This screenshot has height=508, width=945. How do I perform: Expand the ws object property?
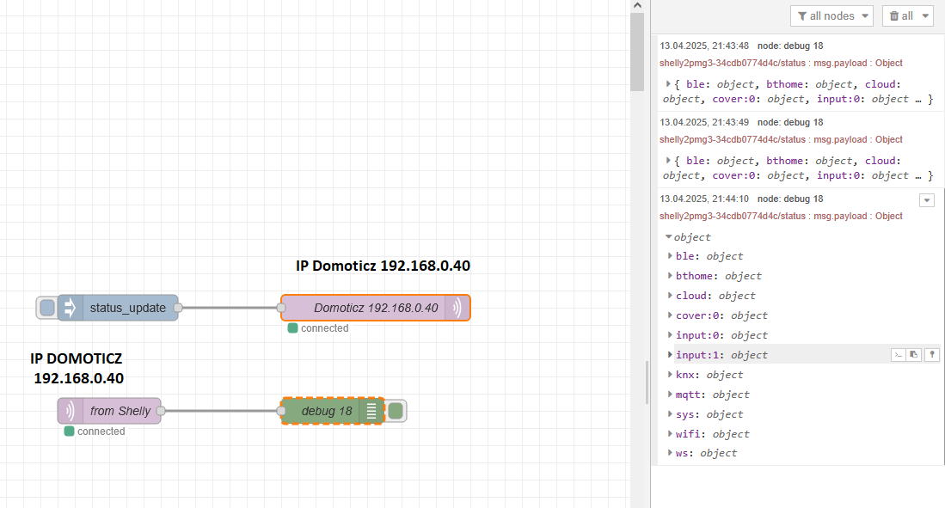pos(670,453)
